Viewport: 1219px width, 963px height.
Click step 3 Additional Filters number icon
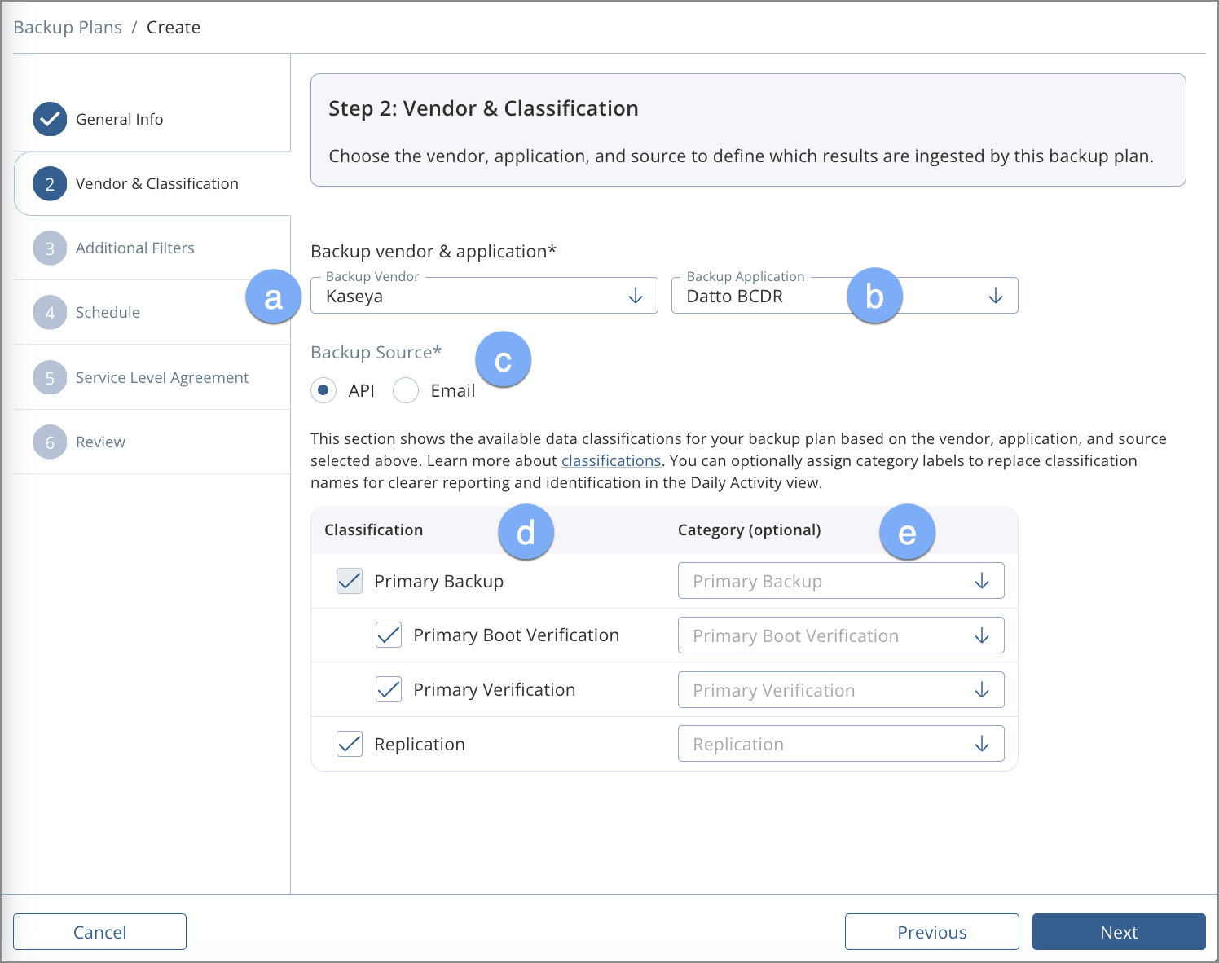click(50, 248)
